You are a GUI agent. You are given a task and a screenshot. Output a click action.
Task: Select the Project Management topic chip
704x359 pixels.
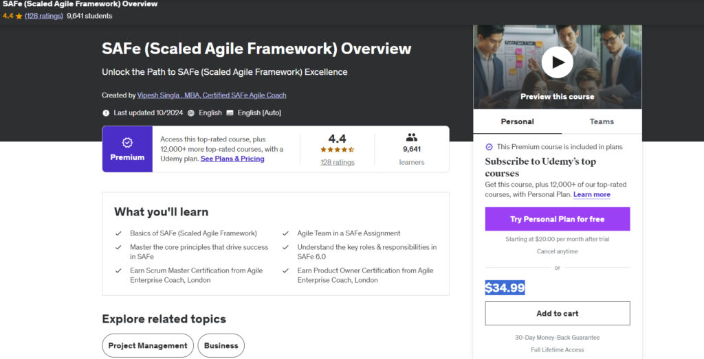click(x=148, y=345)
